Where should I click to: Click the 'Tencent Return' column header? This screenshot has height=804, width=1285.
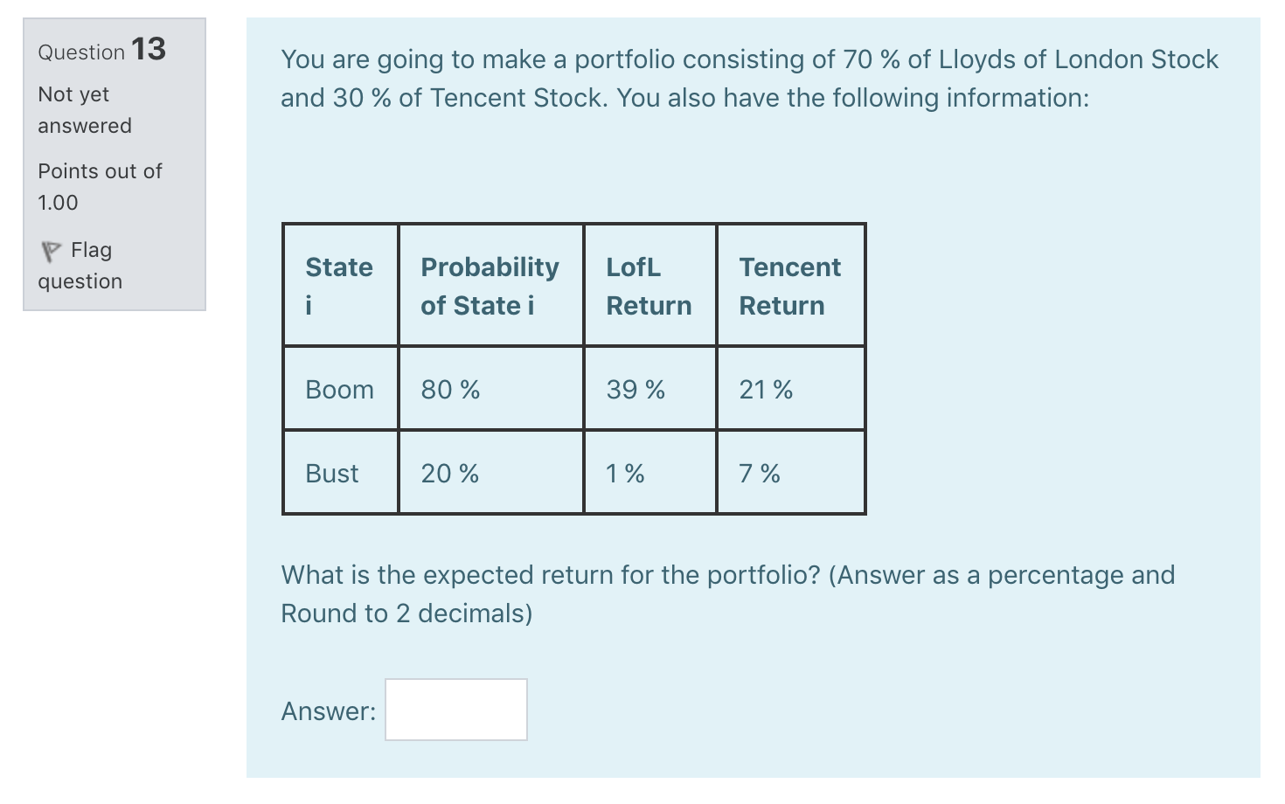pyautogui.click(x=789, y=286)
